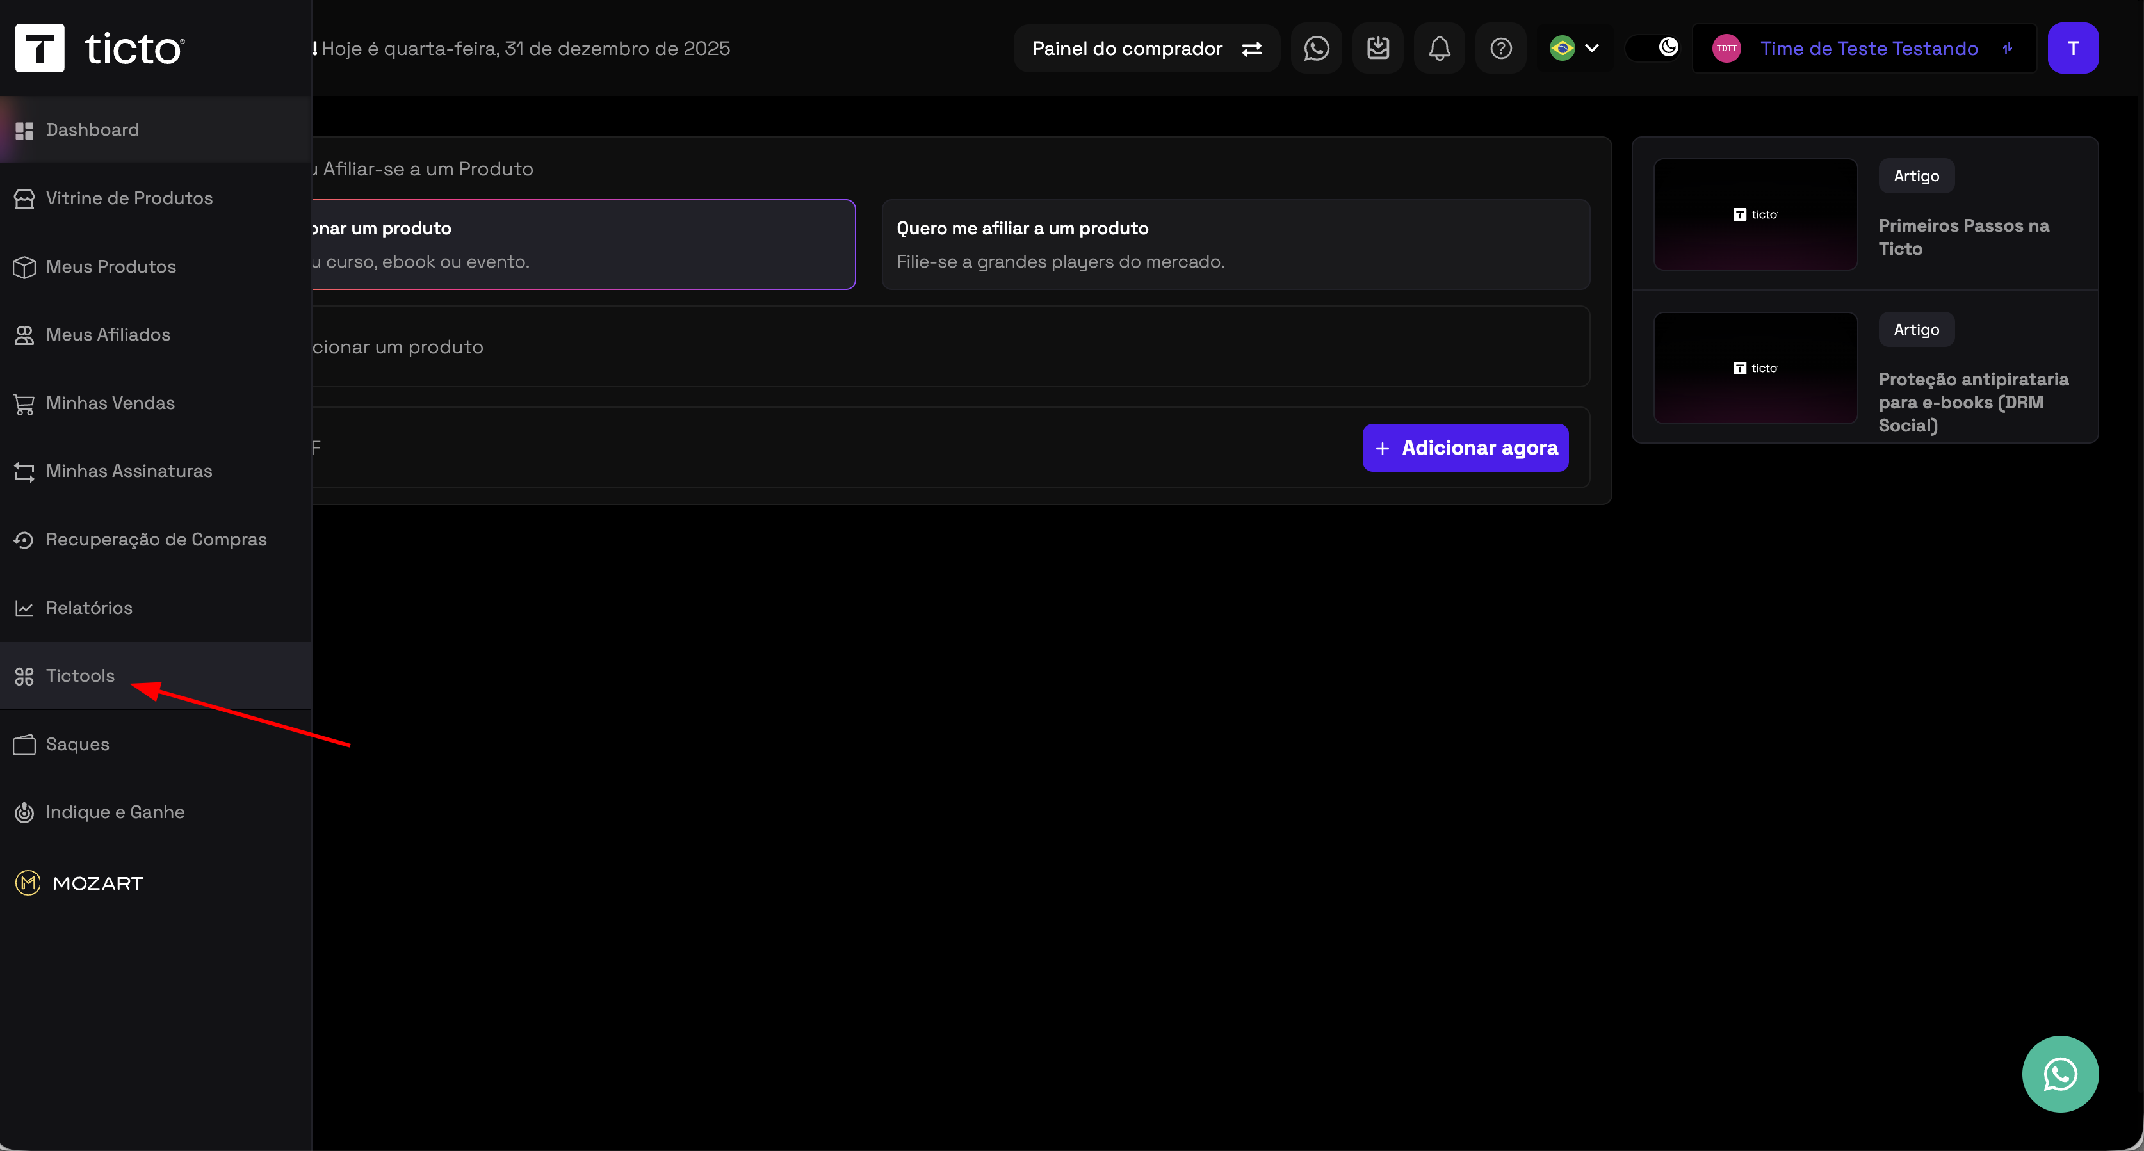Open the floating green WhatsApp chat button

click(x=2060, y=1074)
